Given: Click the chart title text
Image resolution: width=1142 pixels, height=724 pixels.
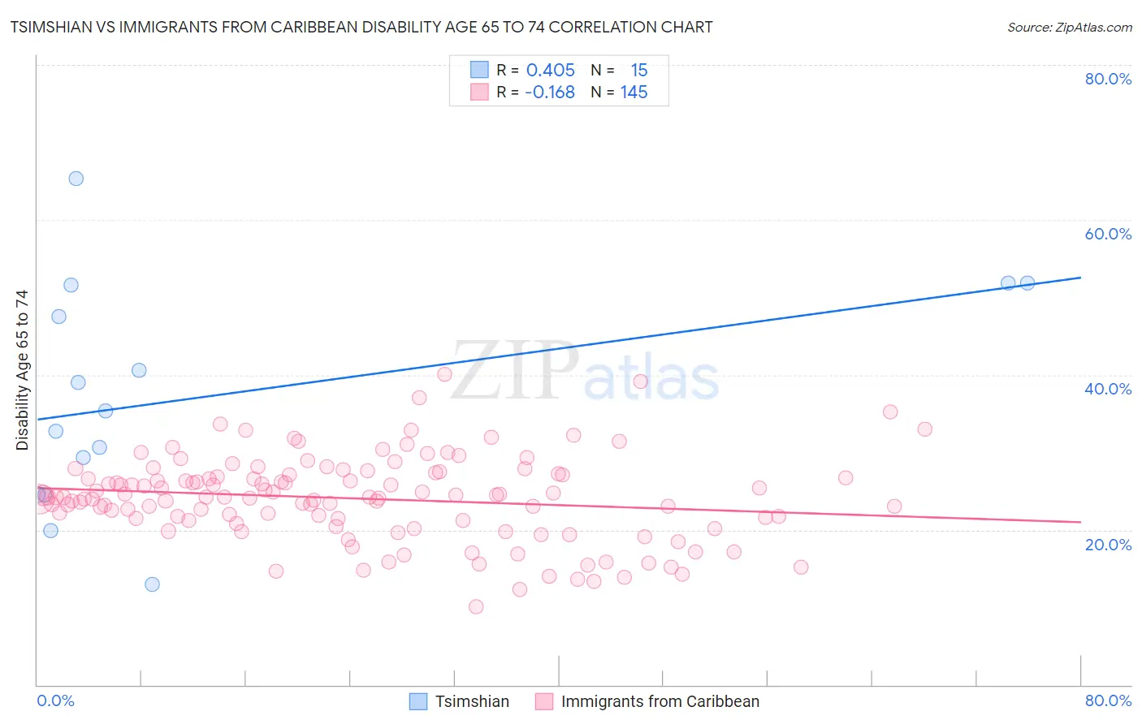Looking at the screenshot, I should 361,27.
